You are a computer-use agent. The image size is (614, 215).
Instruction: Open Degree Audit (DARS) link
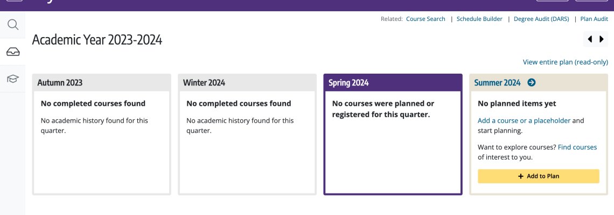(541, 19)
